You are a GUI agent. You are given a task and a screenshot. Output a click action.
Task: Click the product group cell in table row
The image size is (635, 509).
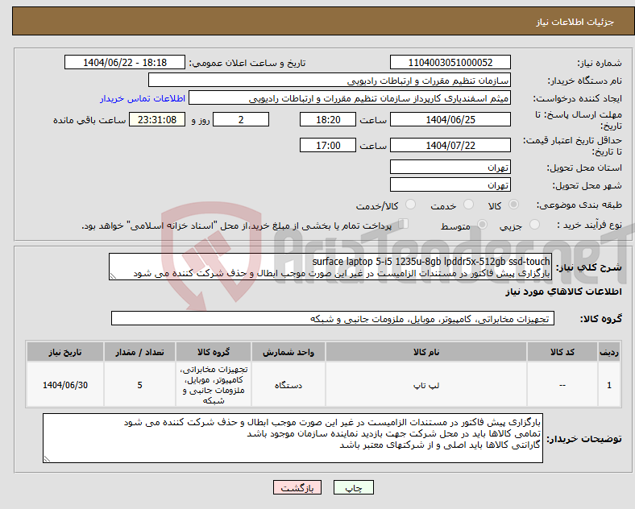click(214, 385)
